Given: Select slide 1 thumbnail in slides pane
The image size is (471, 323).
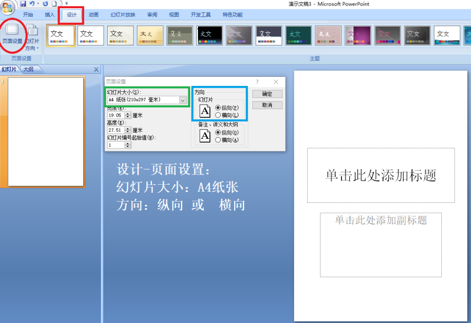Looking at the screenshot, I should (46, 132).
